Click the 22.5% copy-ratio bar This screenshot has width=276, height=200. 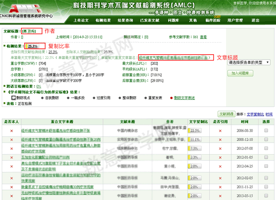[x=195, y=131]
